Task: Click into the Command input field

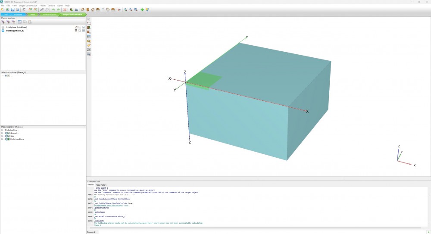Action: (x=259, y=232)
